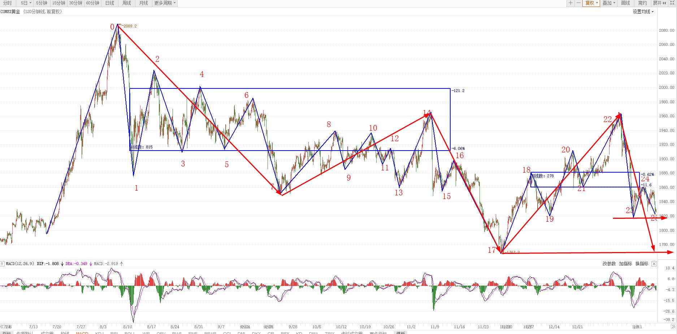This screenshot has width=677, height=334.
Task: Click the DIF:-1.808 value
Action: pos(48,264)
